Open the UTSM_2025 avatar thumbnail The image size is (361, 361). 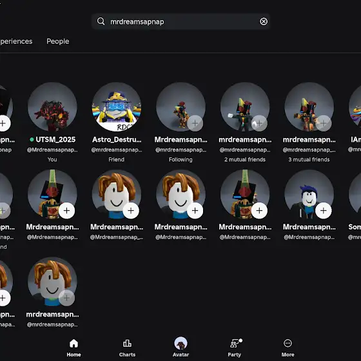pyautogui.click(x=52, y=107)
